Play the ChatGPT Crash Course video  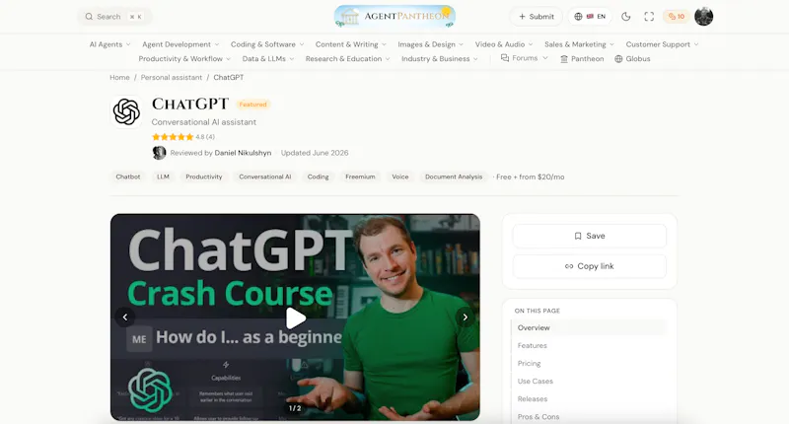point(295,318)
